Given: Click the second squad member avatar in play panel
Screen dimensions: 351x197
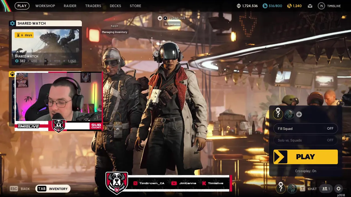Looking at the screenshot, I should point(289,114).
